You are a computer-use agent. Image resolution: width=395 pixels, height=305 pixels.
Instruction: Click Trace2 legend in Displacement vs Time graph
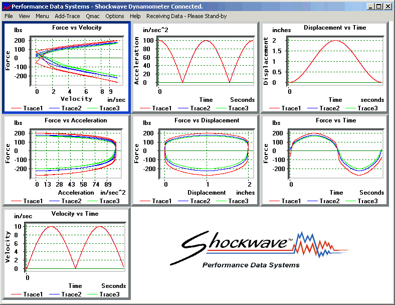tap(323, 108)
